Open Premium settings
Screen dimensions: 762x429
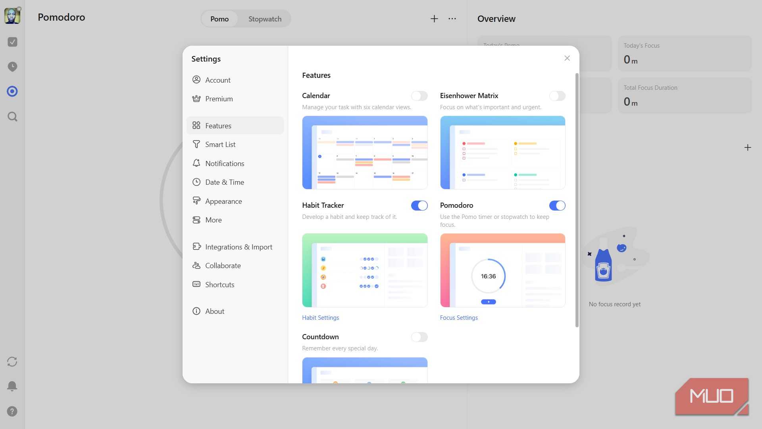click(x=235, y=99)
